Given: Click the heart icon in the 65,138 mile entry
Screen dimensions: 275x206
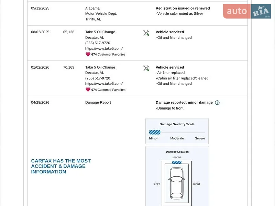Looking at the screenshot, I should tap(88, 54).
